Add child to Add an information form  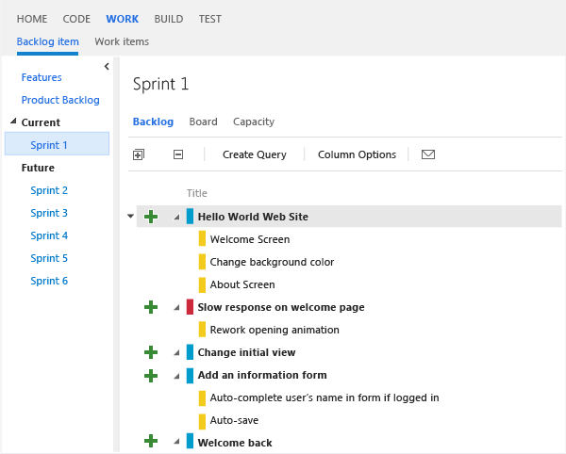point(151,375)
